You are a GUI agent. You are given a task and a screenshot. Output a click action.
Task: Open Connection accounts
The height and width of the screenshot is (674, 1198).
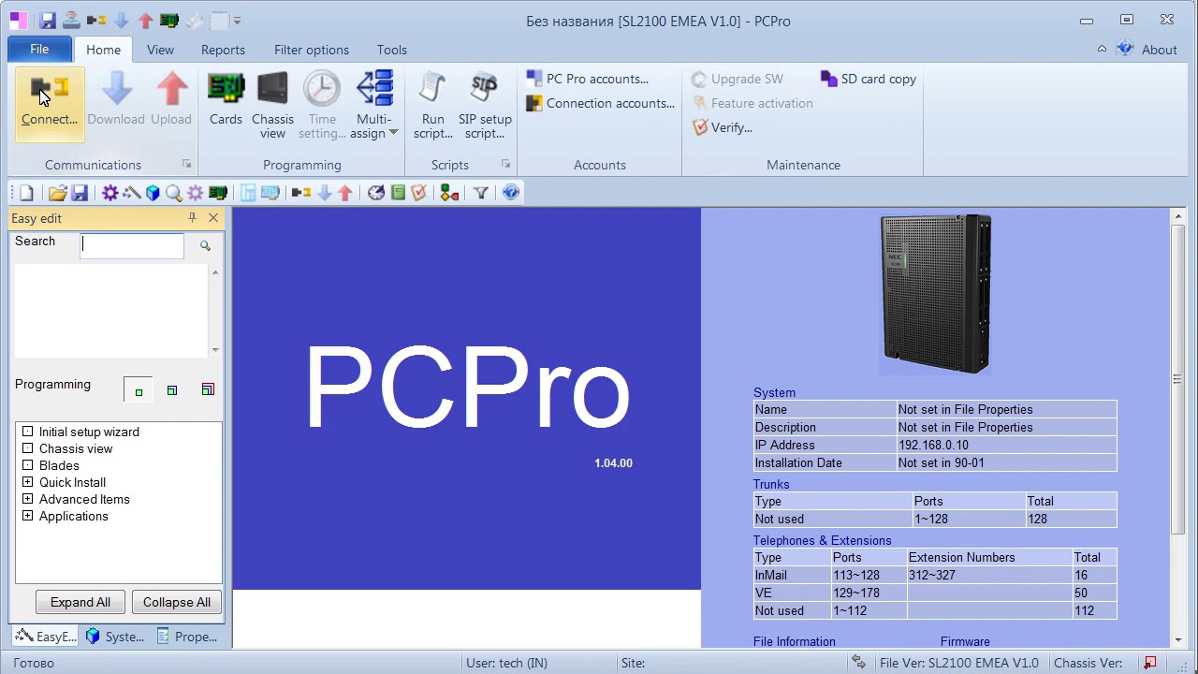click(x=600, y=103)
